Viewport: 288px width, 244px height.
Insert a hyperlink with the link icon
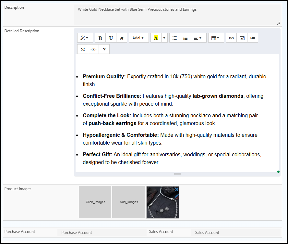231,38
